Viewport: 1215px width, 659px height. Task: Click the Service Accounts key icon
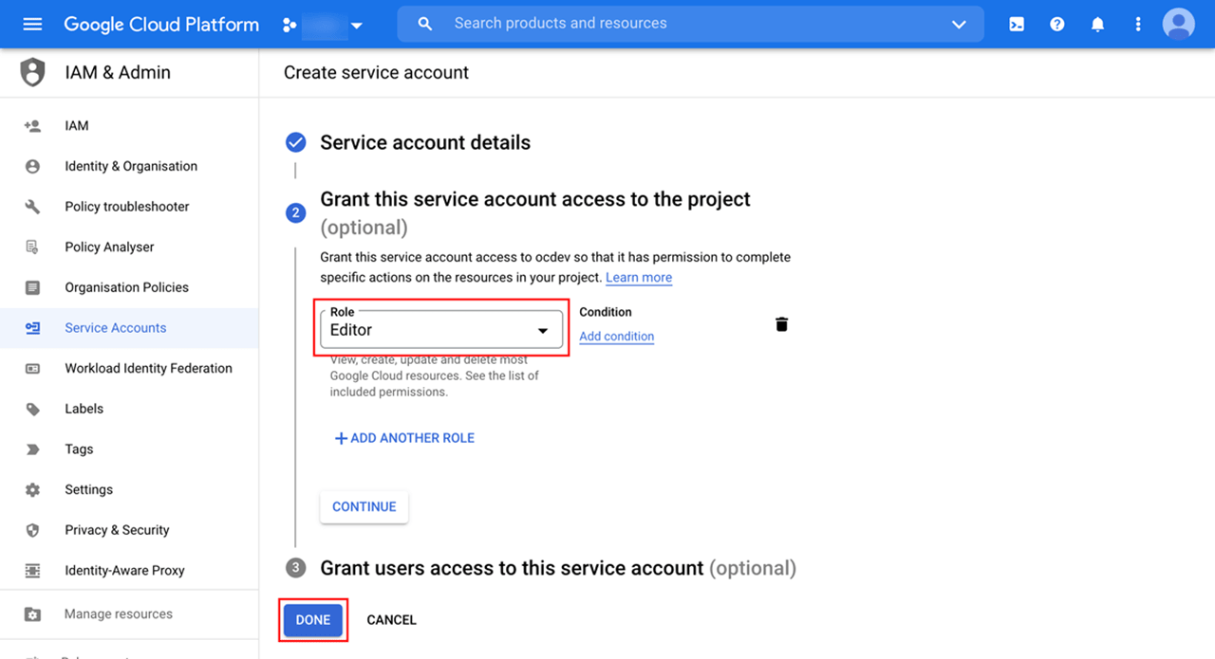32,328
